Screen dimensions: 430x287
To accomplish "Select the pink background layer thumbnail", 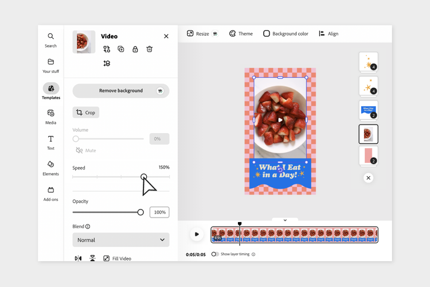I will click(x=368, y=156).
